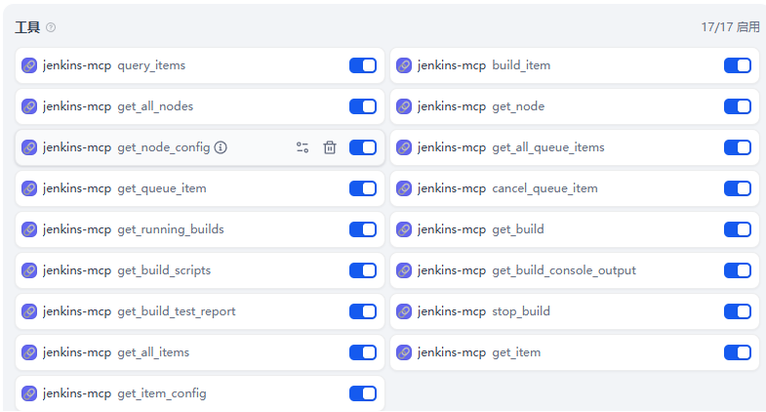Select get_build_scripts tool name

(x=164, y=270)
